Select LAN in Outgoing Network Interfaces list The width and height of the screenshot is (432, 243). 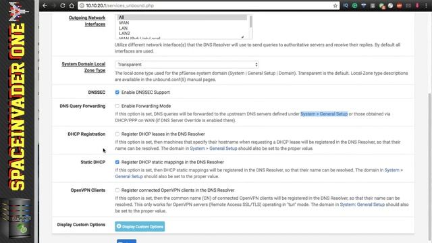click(x=182, y=28)
